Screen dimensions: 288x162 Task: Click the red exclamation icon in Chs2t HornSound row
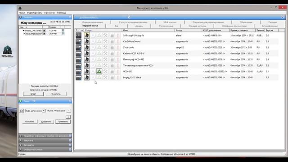[118, 41]
